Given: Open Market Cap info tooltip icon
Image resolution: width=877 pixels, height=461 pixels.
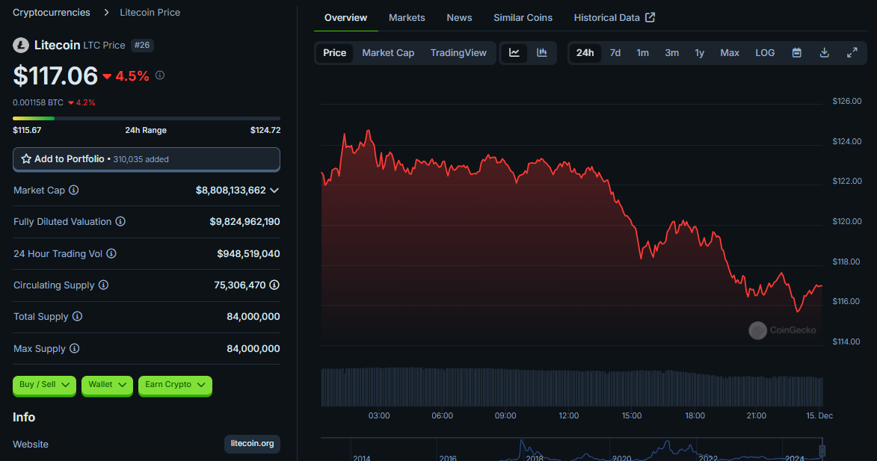Looking at the screenshot, I should click(73, 190).
